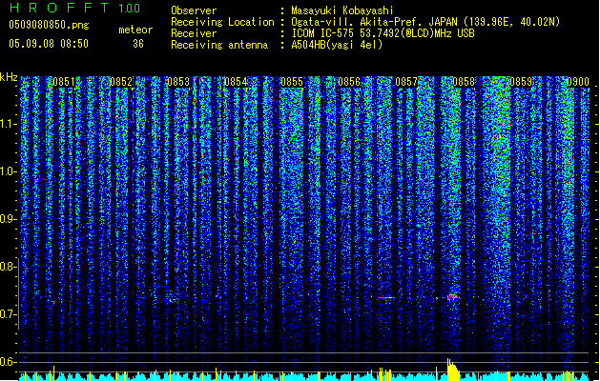Click the 0852 time marker

pyautogui.click(x=121, y=82)
